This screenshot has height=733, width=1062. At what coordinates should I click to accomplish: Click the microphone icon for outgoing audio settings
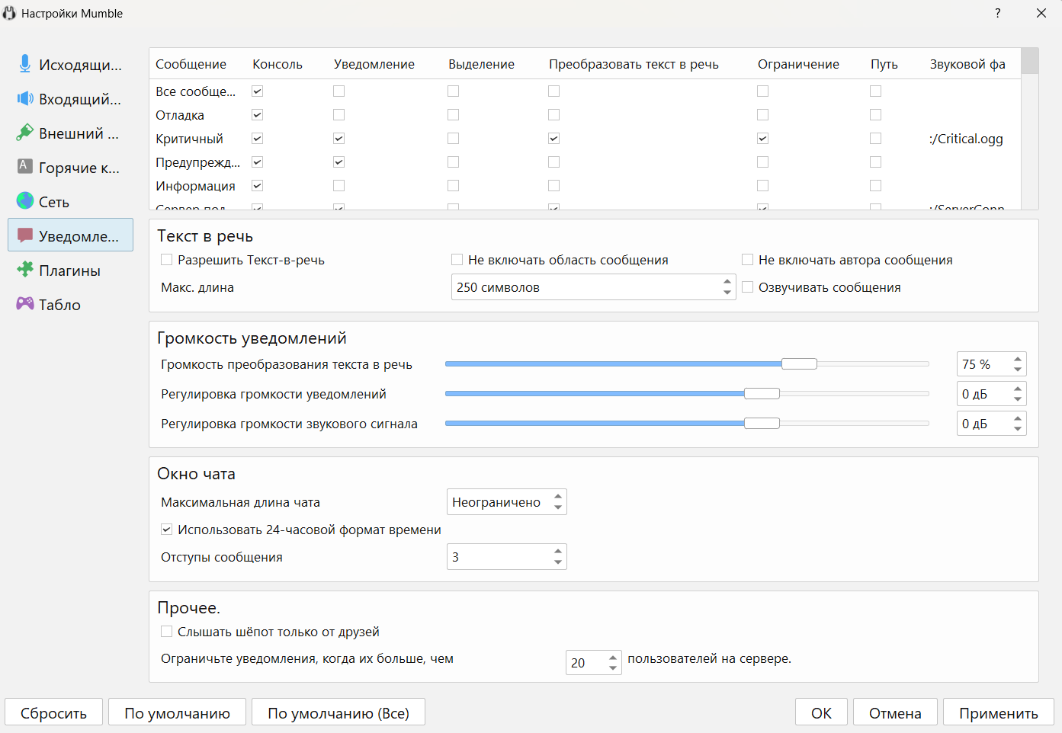click(x=25, y=64)
